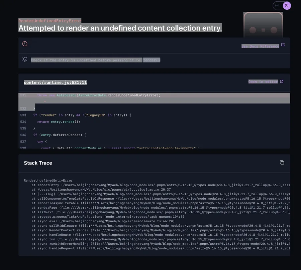Click content/runtime.js:531:11 file path
Image resolution: width=301 pixels, height=270 pixels.
(x=55, y=82)
